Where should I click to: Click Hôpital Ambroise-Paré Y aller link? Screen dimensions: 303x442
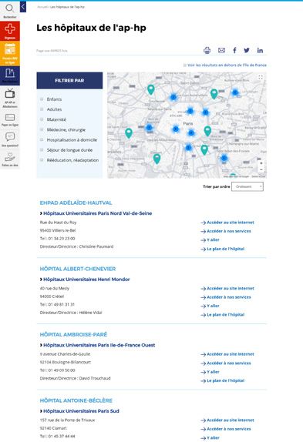coord(210,372)
